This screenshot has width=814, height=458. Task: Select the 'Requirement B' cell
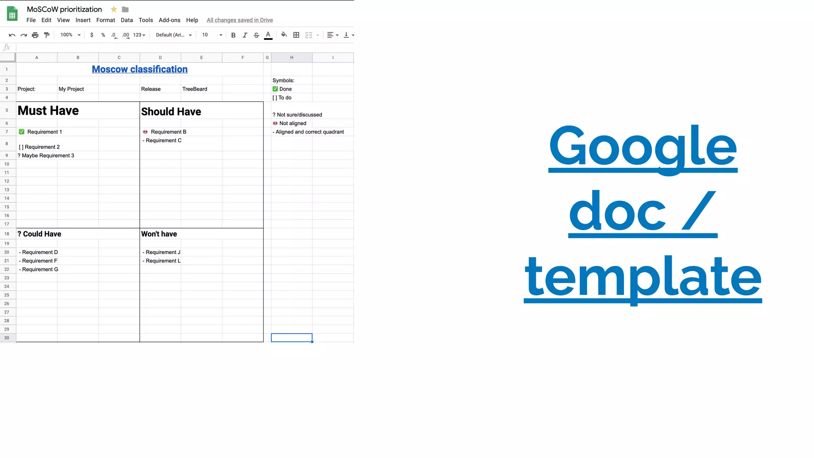160,132
